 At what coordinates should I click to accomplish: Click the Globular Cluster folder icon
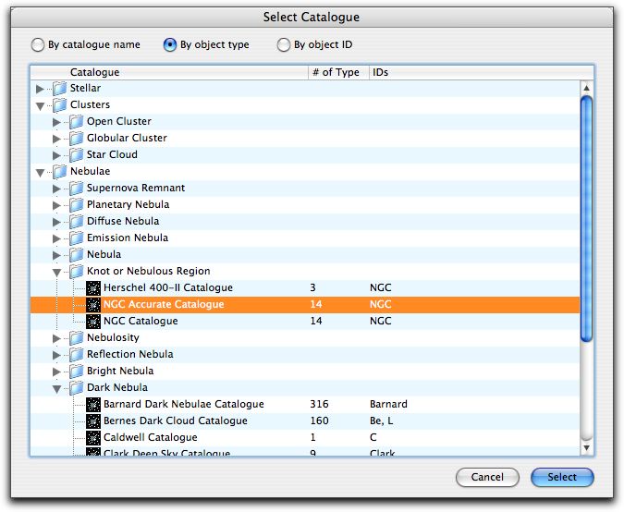click(x=77, y=139)
